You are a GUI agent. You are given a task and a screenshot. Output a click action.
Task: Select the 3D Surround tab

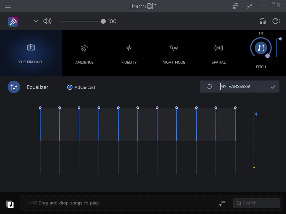[x=31, y=53]
